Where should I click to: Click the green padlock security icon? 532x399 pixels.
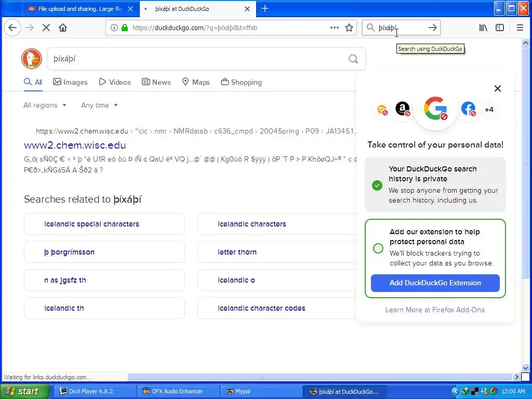click(125, 28)
